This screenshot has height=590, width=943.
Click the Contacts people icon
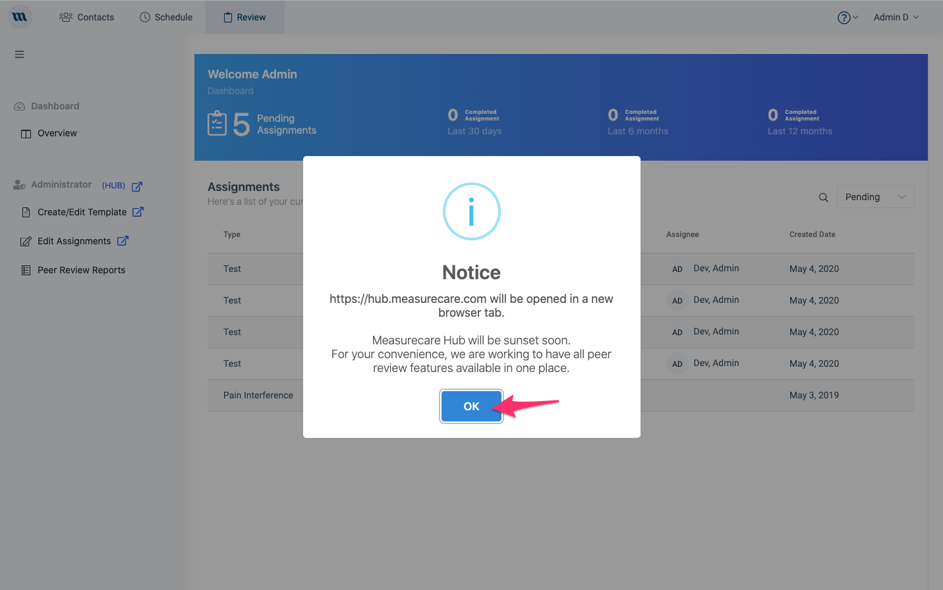(66, 17)
